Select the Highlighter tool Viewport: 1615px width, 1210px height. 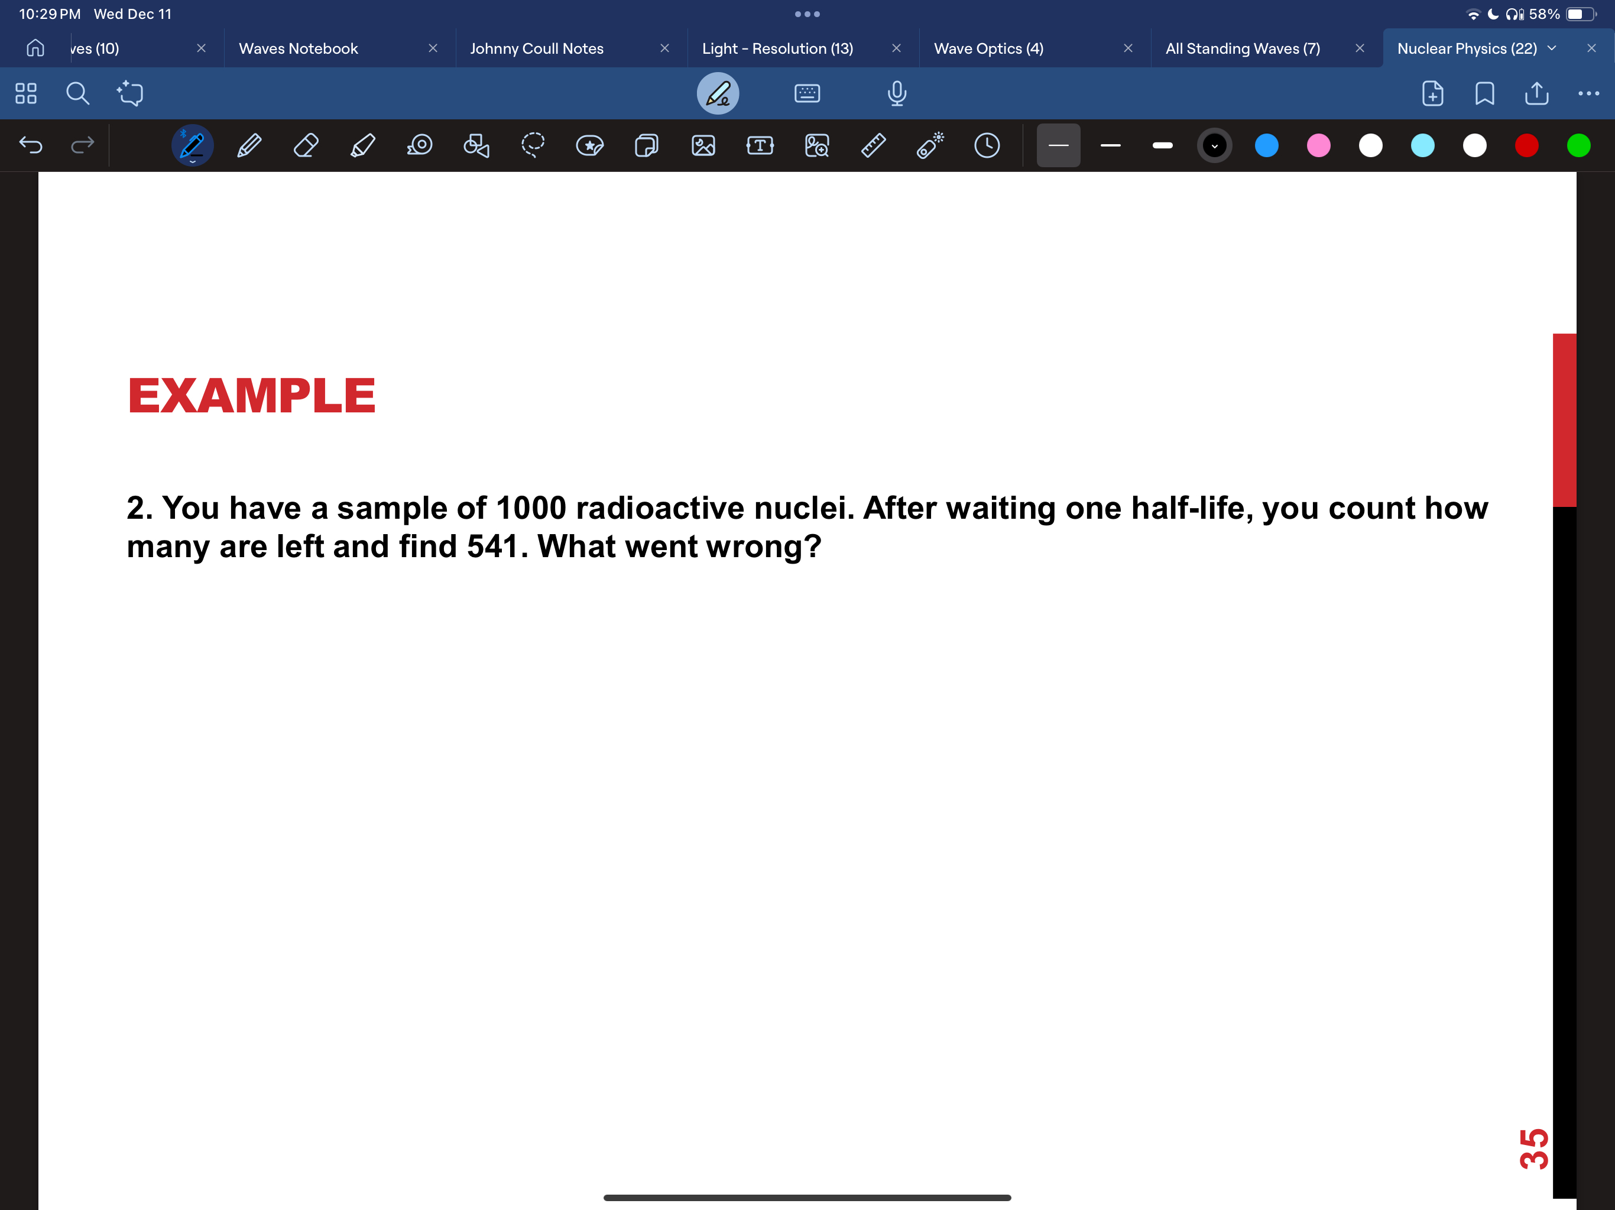click(363, 146)
